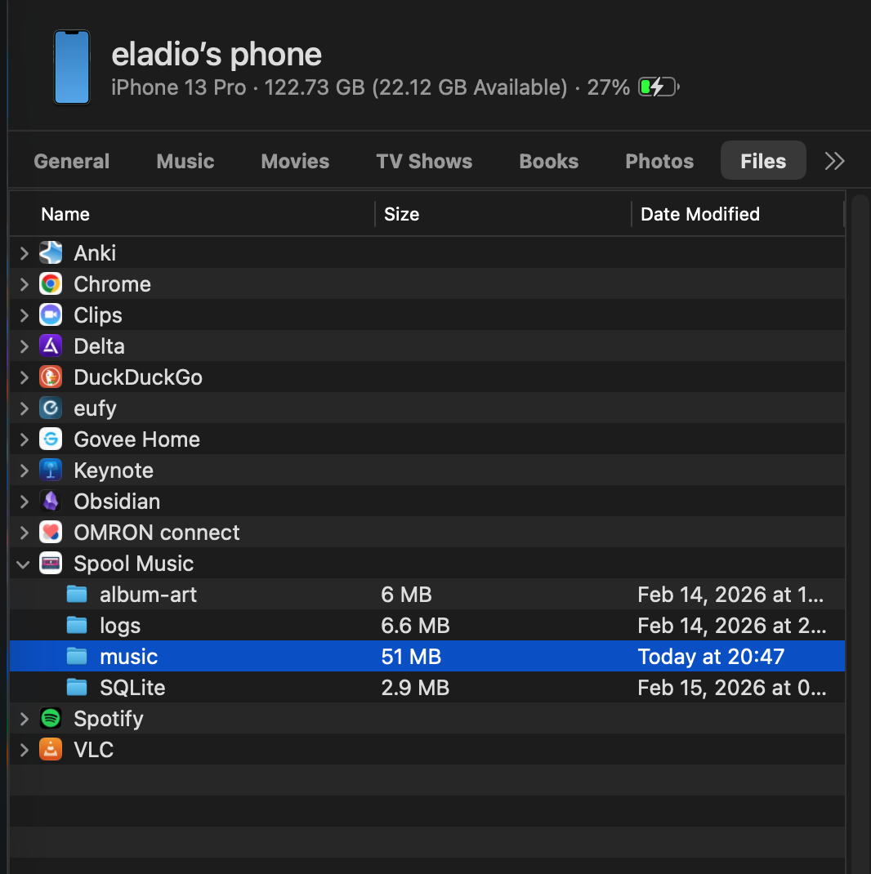Select the 'album-art' folder name
871x874 pixels.
coord(148,595)
